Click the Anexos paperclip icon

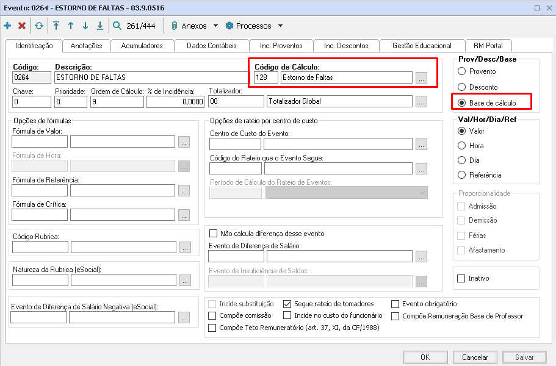coord(174,26)
